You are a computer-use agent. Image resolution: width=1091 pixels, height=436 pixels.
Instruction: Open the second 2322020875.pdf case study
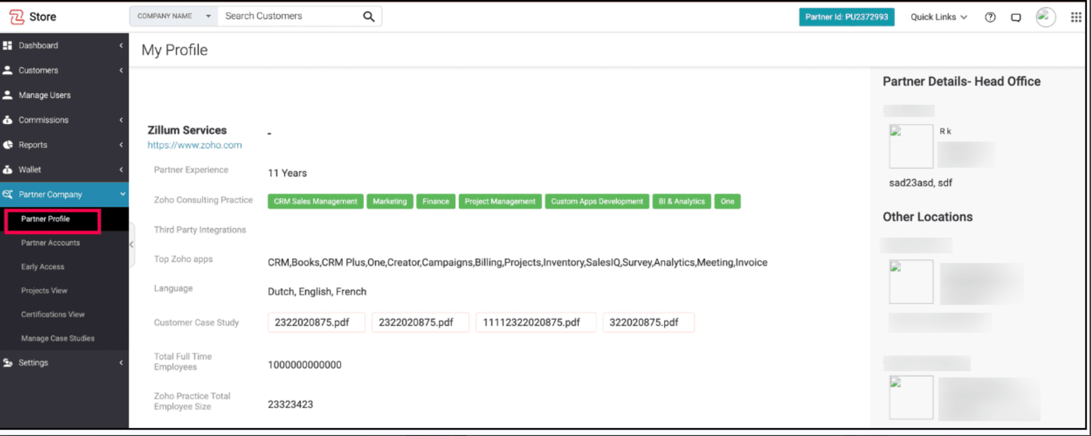pyautogui.click(x=420, y=322)
